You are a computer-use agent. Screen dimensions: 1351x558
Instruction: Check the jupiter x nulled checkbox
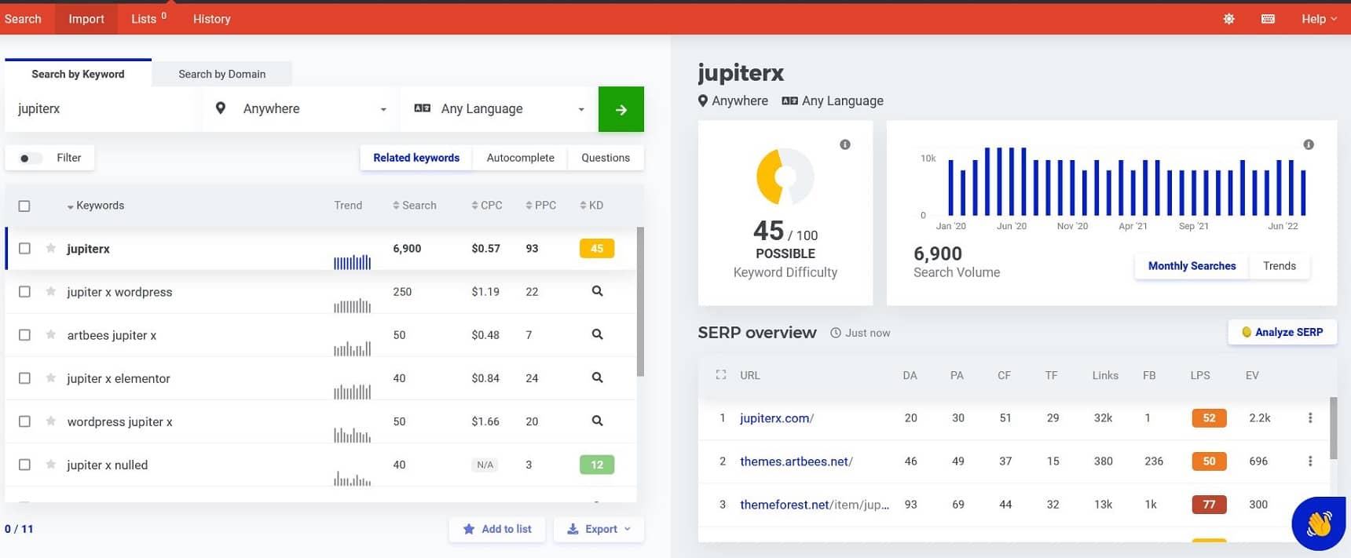[x=24, y=464]
